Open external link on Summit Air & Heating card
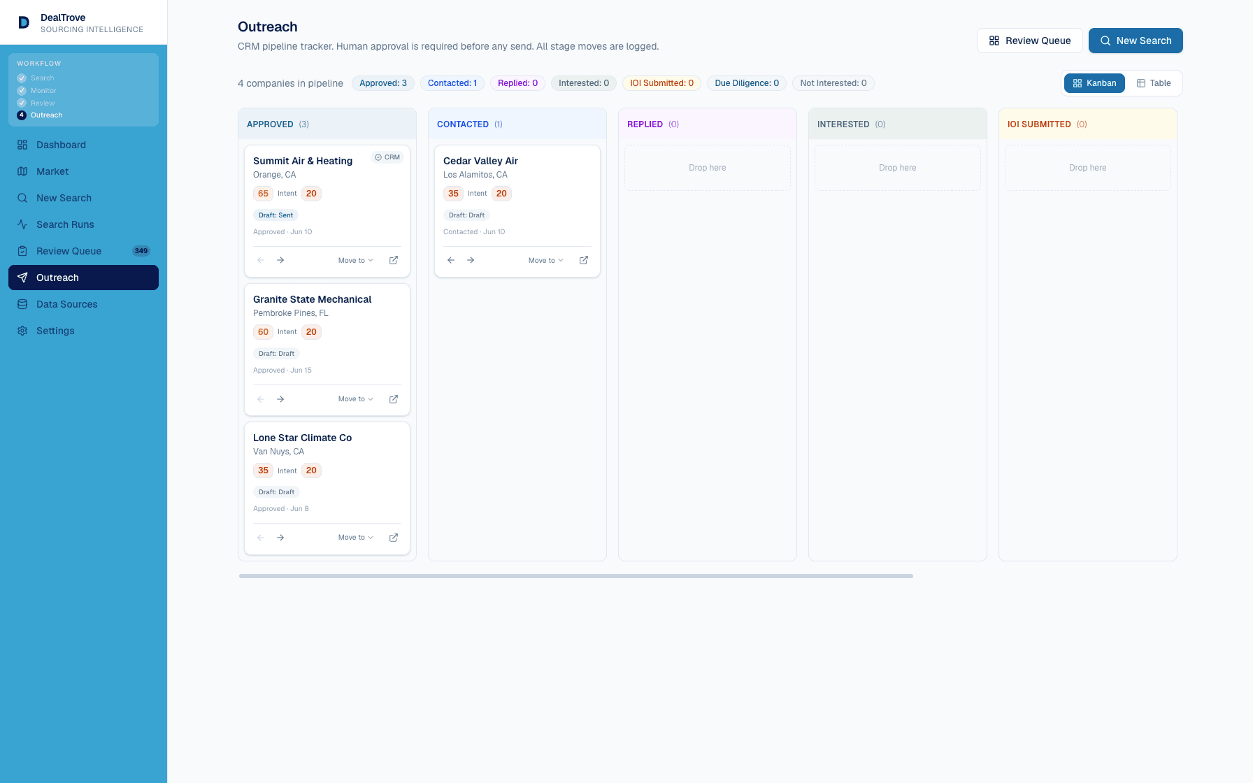The width and height of the screenshot is (1253, 783). click(394, 260)
